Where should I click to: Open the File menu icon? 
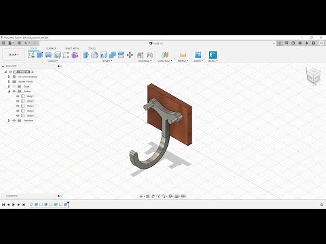[x=10, y=43]
